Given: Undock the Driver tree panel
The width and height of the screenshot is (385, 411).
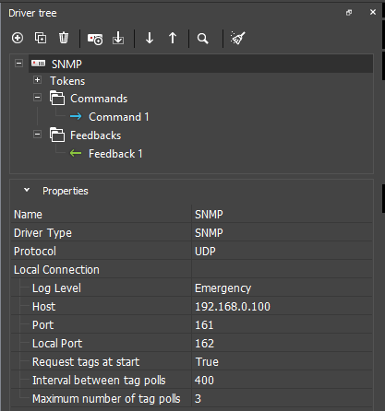Looking at the screenshot, I should pos(349,13).
